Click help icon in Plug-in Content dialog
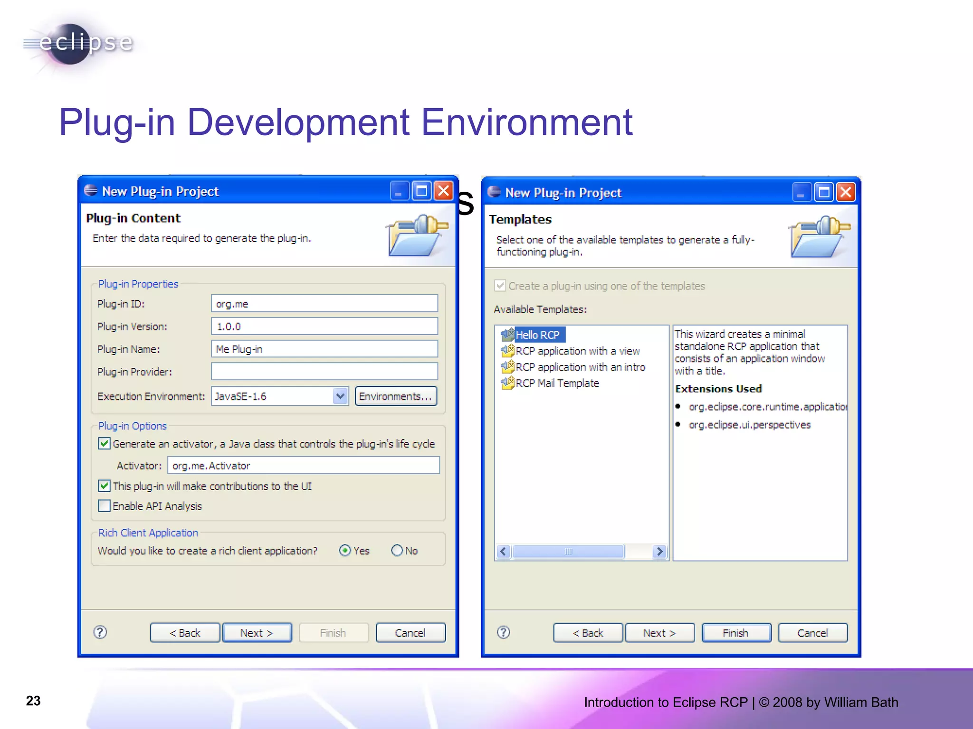The height and width of the screenshot is (729, 973). [100, 632]
